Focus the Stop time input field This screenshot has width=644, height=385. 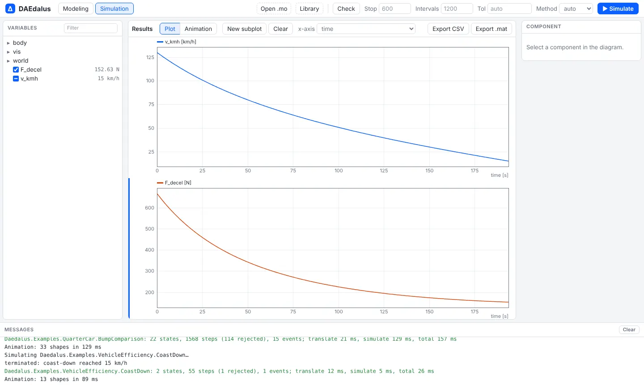(x=394, y=9)
